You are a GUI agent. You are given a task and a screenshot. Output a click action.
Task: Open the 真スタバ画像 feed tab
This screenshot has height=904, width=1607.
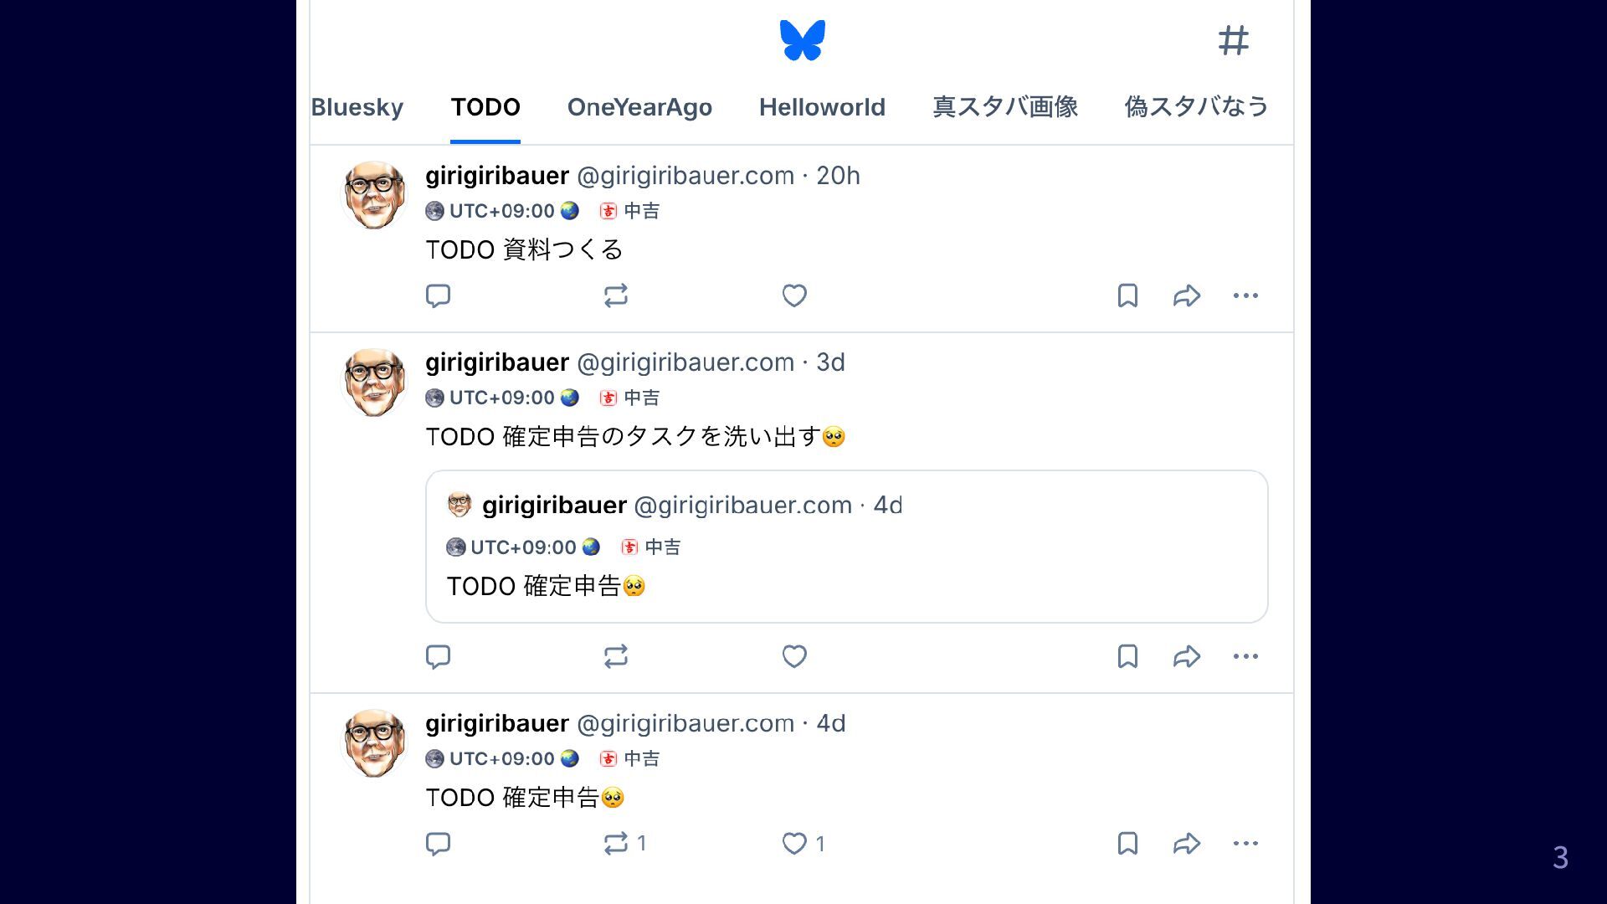point(1005,107)
